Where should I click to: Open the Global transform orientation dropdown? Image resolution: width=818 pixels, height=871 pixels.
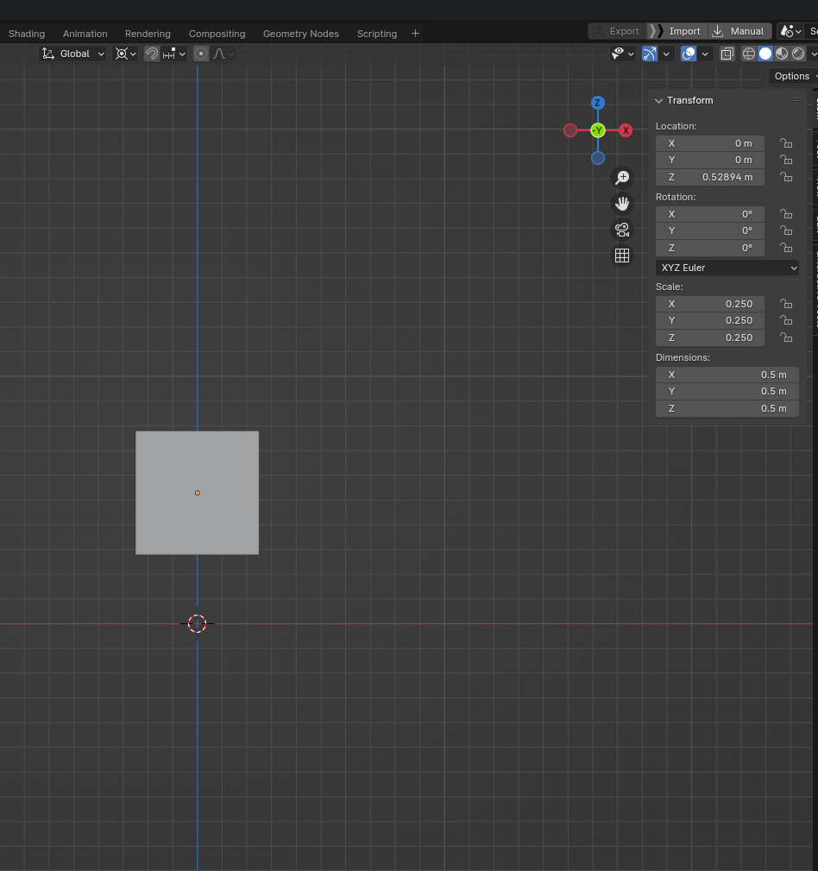74,54
